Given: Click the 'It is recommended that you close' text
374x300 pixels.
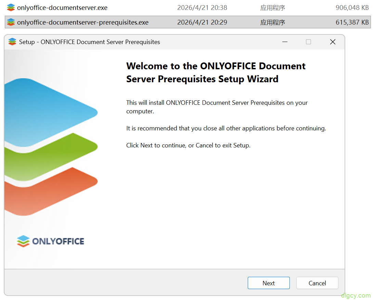Looking at the screenshot, I should coord(226,128).
